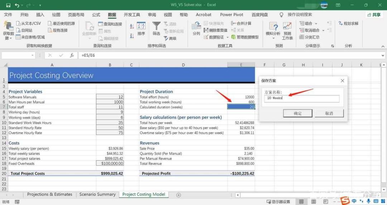Open Ribbon Display Options in title bar
The image size is (387, 205).
[338, 5]
